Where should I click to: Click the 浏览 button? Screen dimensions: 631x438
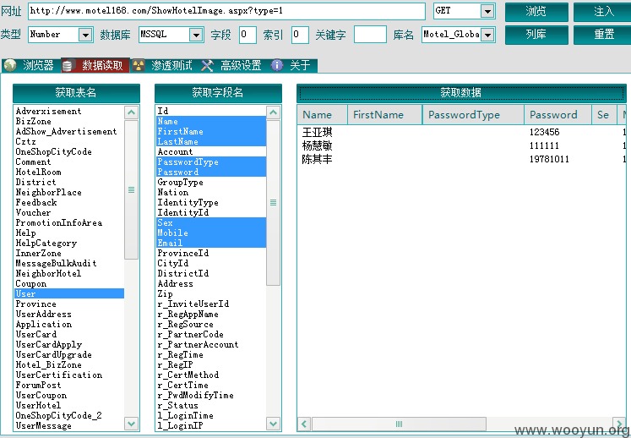point(536,11)
